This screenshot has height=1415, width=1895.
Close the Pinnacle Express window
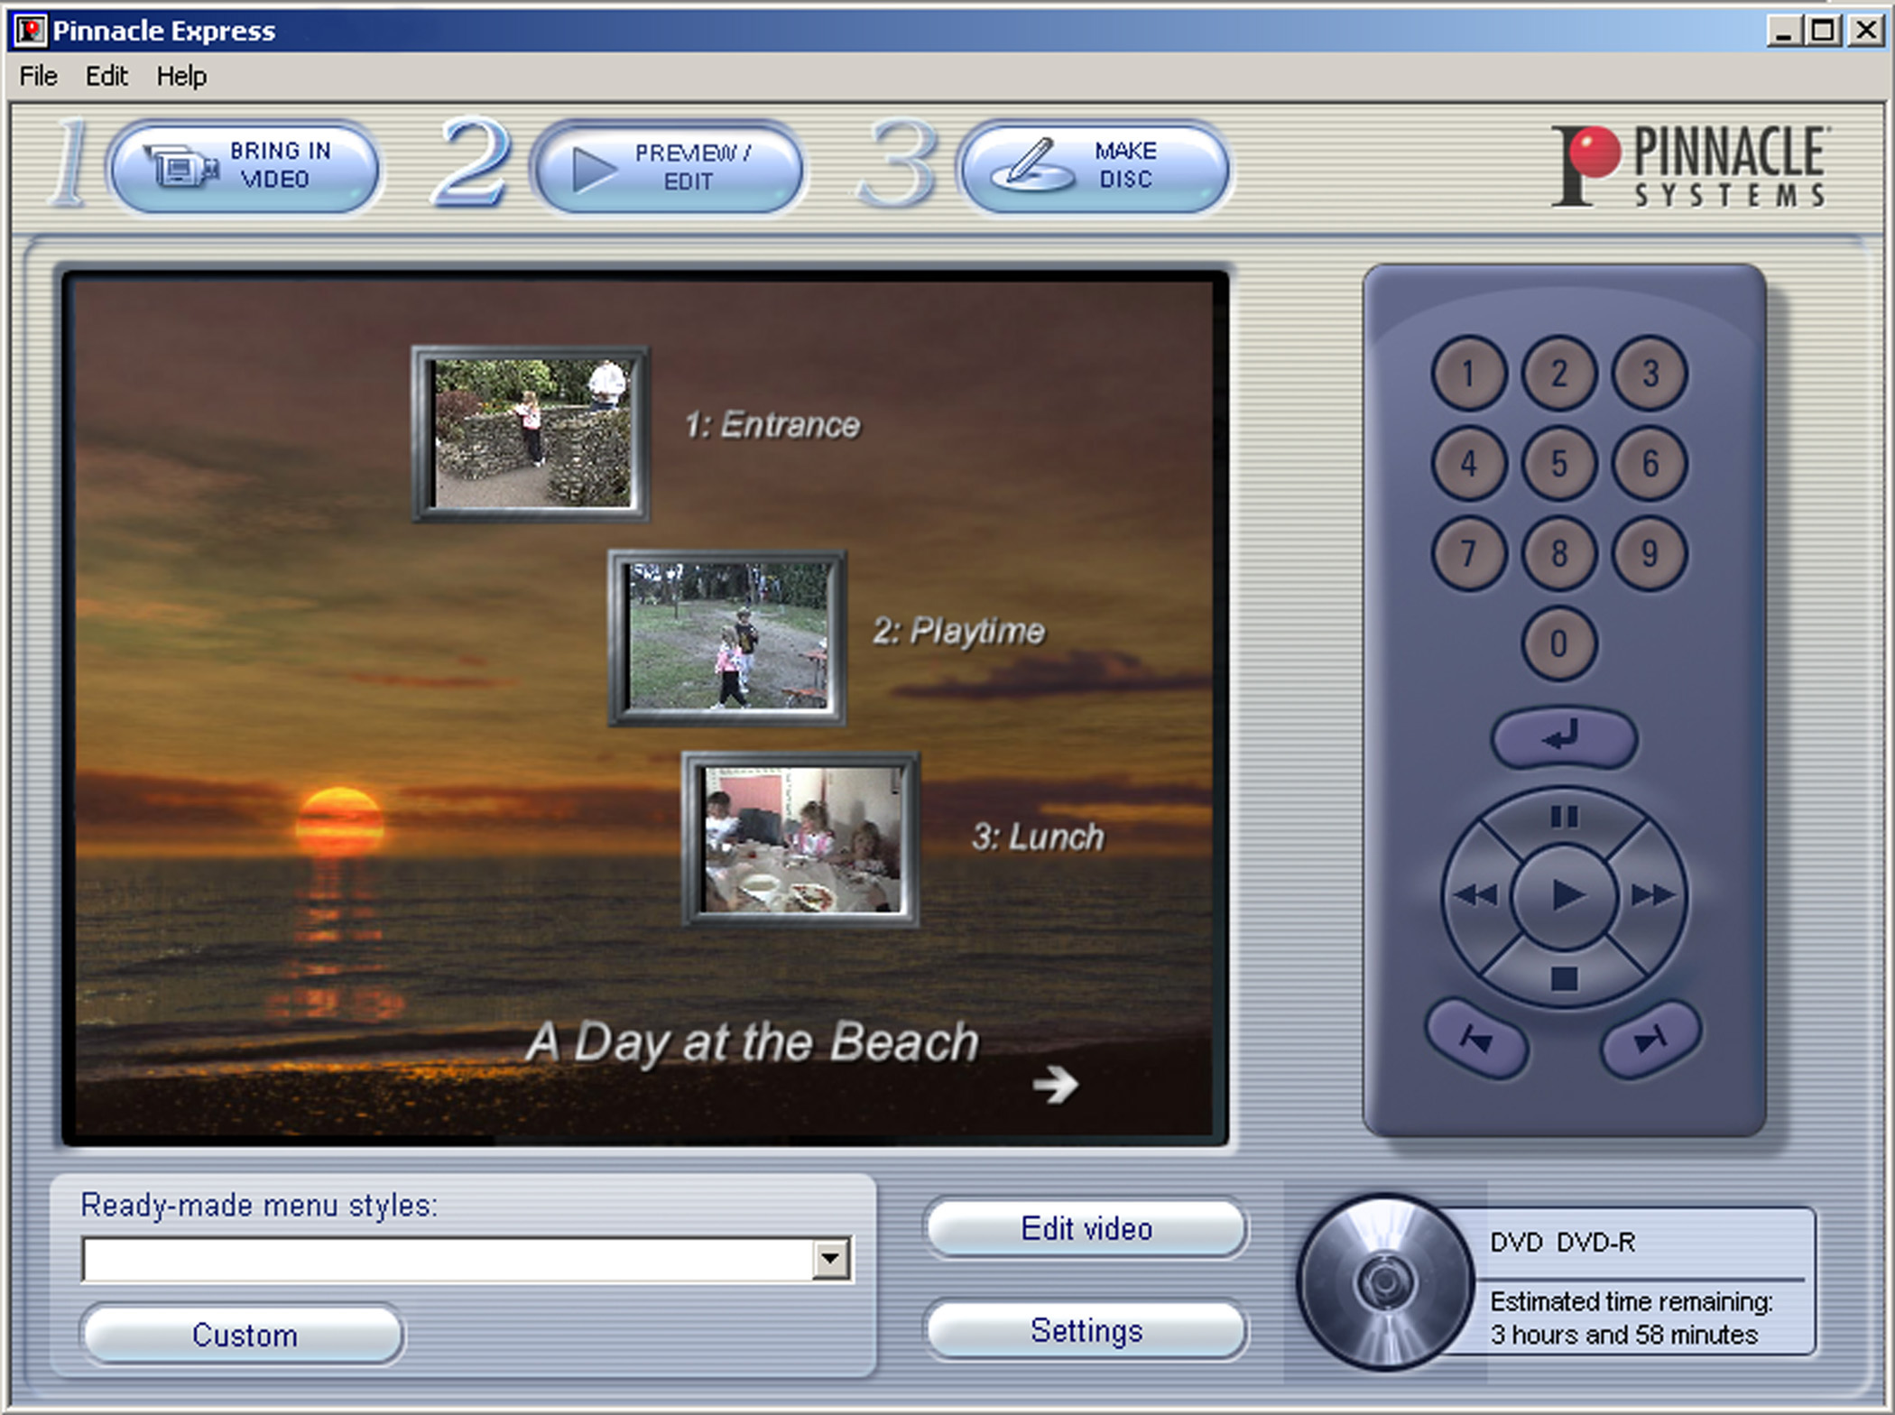1864,32
